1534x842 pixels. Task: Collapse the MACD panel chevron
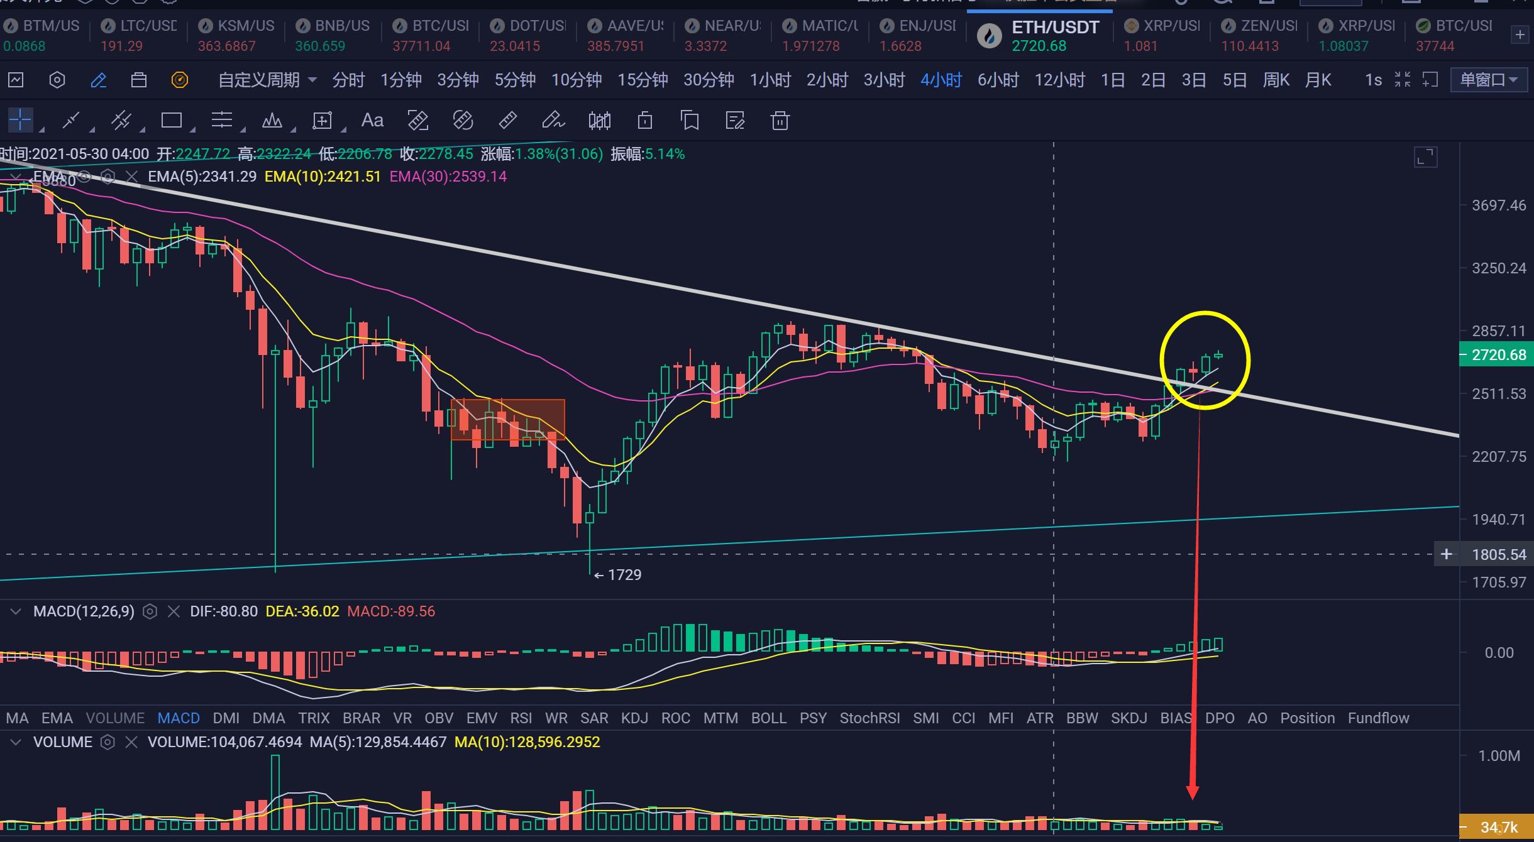click(x=16, y=611)
